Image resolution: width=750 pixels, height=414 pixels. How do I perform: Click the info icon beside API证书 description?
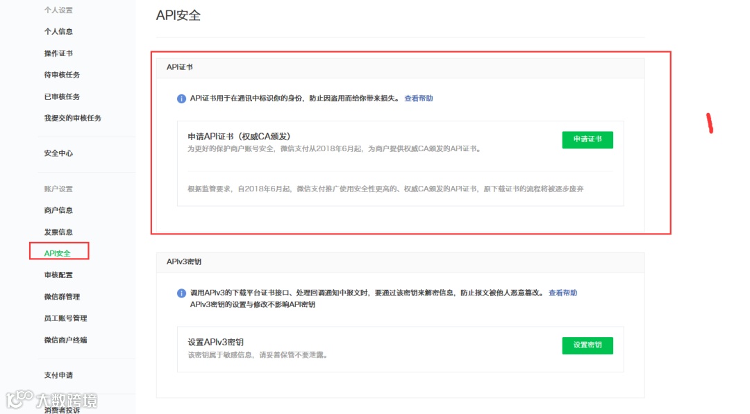[x=181, y=99]
